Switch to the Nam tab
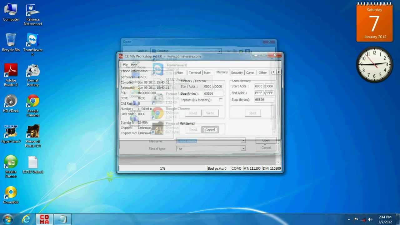400x225 pixels. pos(207,73)
